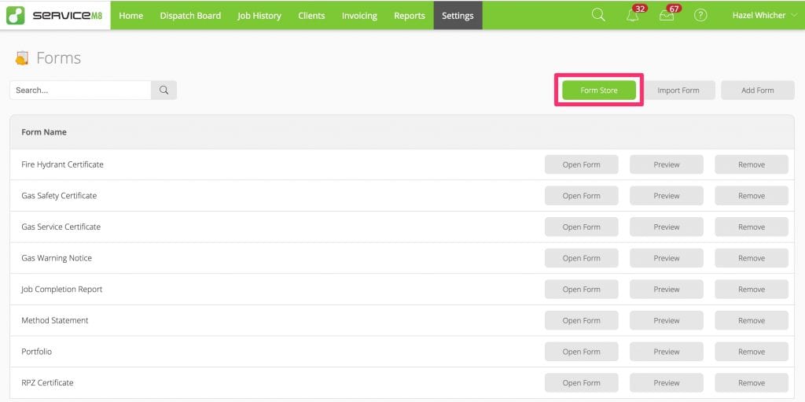Open the Job Completion Report form
The width and height of the screenshot is (805, 402).
(581, 290)
